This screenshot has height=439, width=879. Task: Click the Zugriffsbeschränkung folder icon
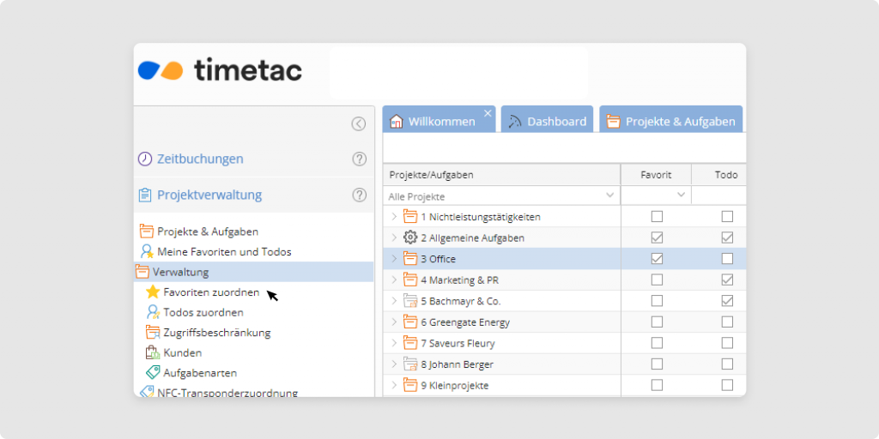pyautogui.click(x=153, y=333)
